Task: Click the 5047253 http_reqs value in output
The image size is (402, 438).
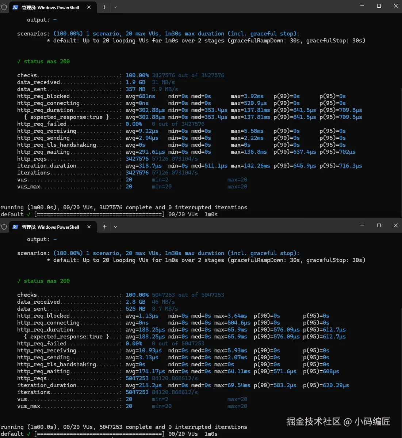Action: (137, 378)
